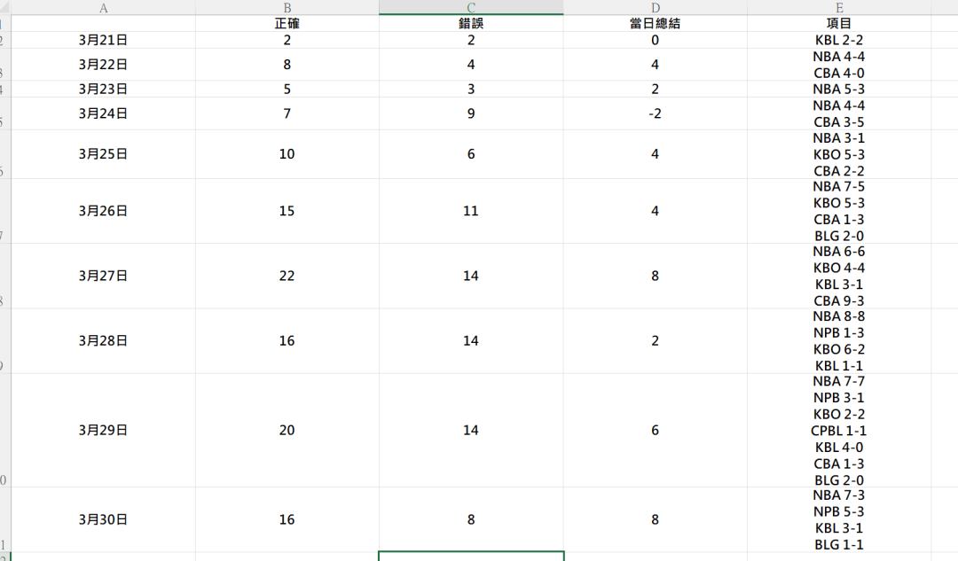Screen dimensions: 958x561
Task: Click 當日總結 value 0 for 3月21日
Action: click(655, 40)
